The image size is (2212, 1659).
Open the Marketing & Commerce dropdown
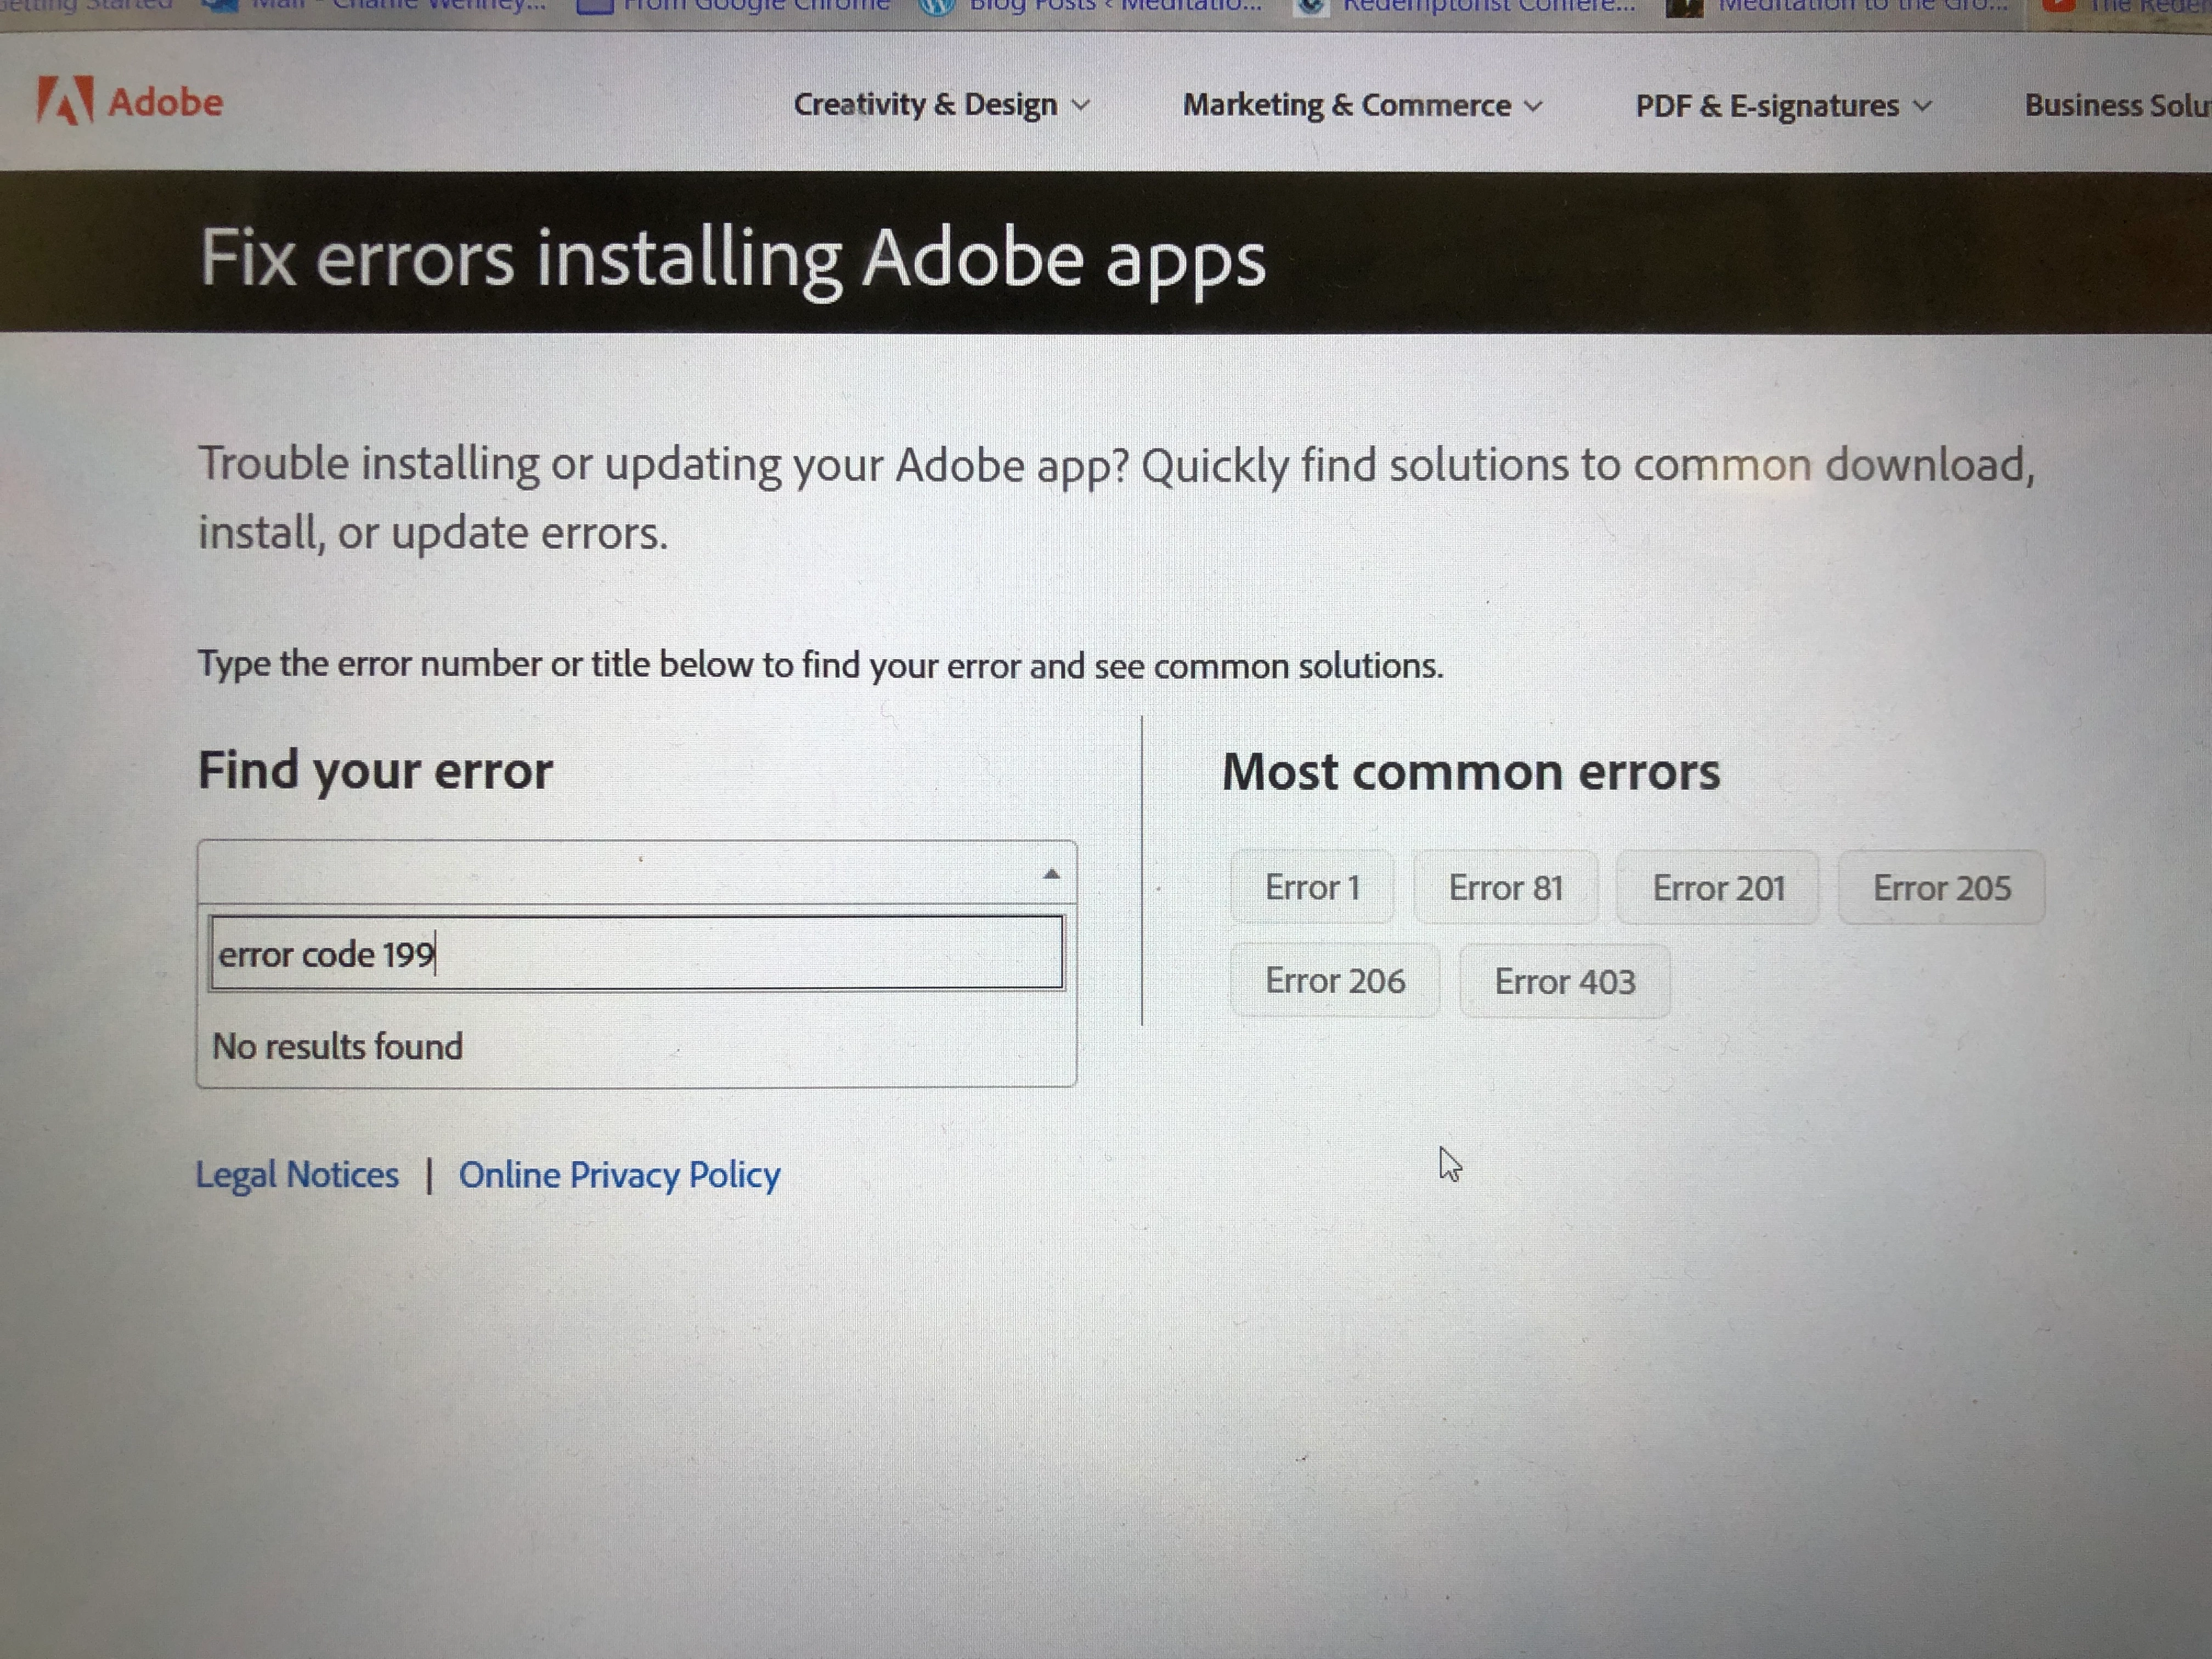coord(1362,105)
